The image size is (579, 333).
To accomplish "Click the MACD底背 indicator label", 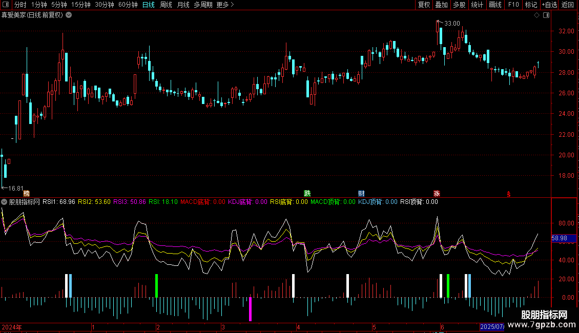I will coord(203,202).
